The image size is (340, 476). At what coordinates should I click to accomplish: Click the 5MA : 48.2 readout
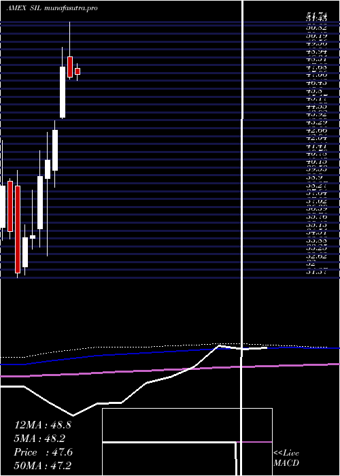(39, 439)
